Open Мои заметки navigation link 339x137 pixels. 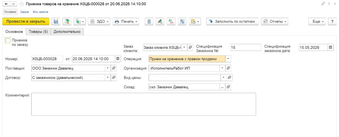[41, 12]
